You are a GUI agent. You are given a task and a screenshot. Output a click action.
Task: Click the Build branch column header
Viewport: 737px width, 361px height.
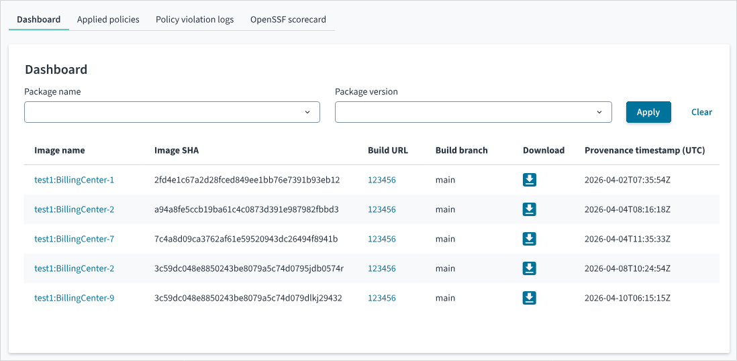pyautogui.click(x=462, y=150)
